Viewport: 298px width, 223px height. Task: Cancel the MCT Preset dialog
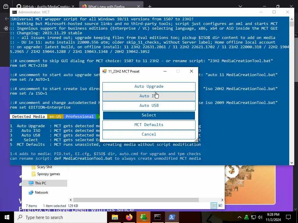click(x=149, y=134)
